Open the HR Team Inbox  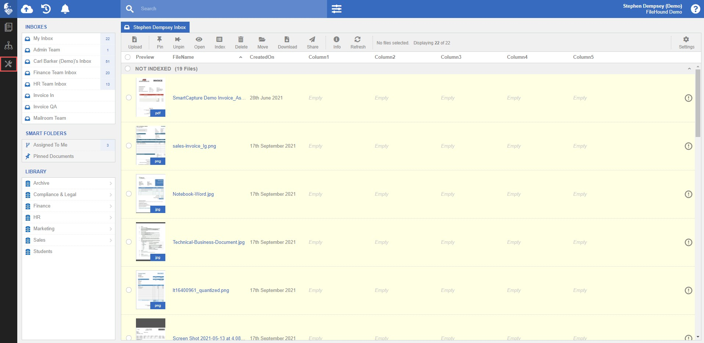[x=68, y=84]
